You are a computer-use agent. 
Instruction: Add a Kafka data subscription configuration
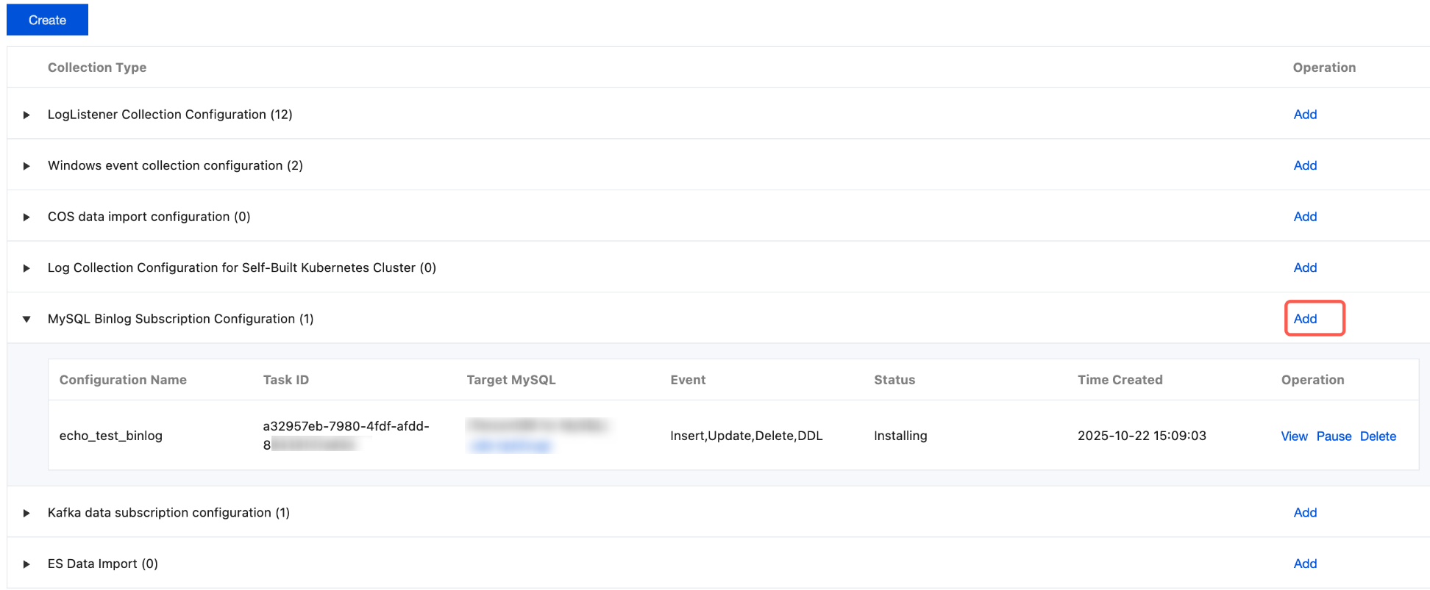pyautogui.click(x=1305, y=513)
